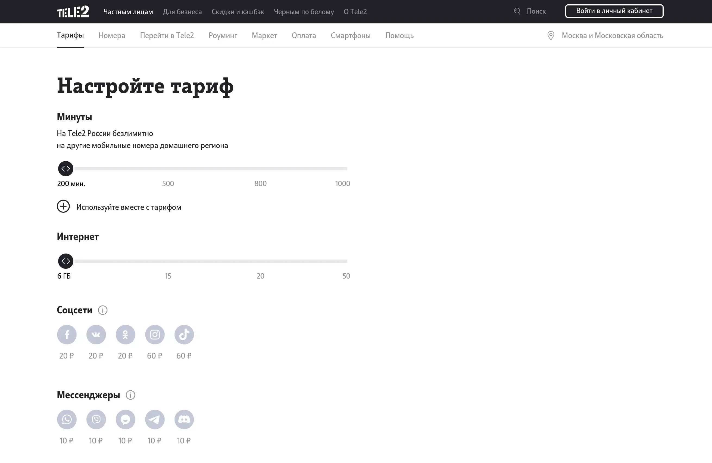Click the Tele2 logo
This screenshot has width=712, height=463.
point(73,12)
